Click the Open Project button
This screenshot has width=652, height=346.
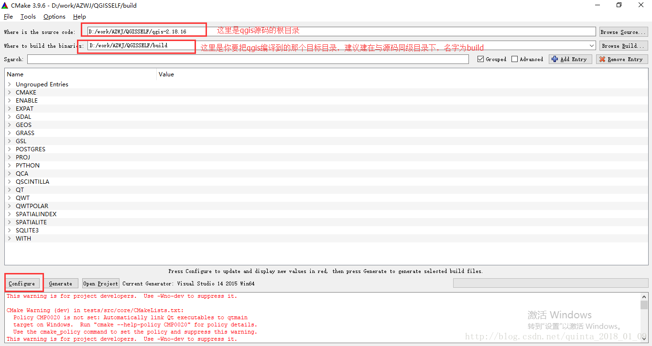click(100, 283)
